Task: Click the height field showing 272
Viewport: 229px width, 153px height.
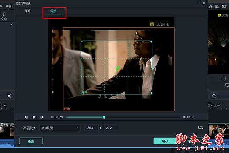Action: (x=110, y=127)
